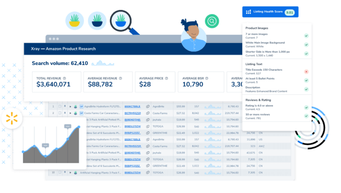The height and width of the screenshot is (193, 341).
Task: Copy ASIN on the Costa Farms AMZ row
Action: tap(148, 146)
